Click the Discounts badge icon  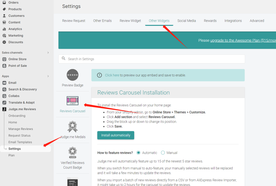(x=4, y=42)
